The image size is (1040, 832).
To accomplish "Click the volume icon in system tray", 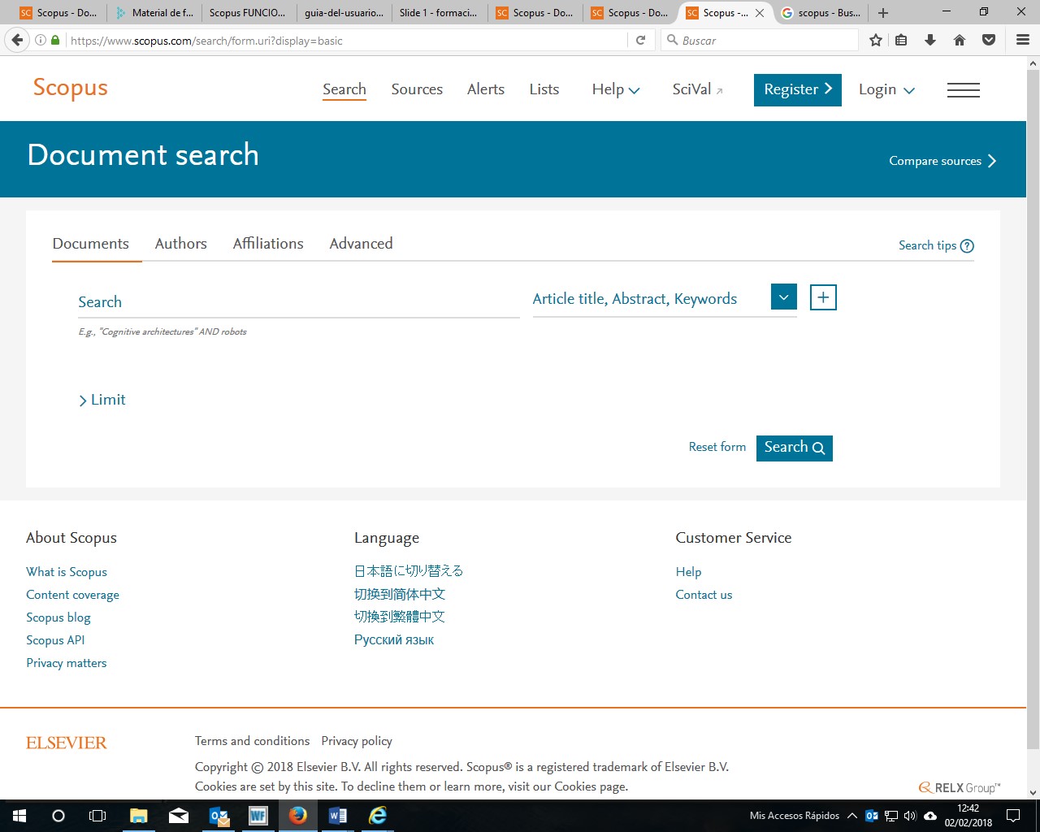I will click(x=910, y=816).
